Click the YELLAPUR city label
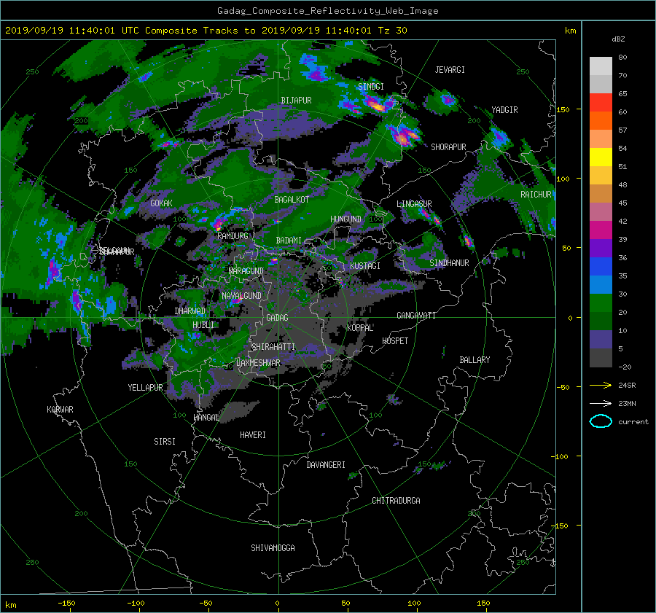 tap(145, 388)
